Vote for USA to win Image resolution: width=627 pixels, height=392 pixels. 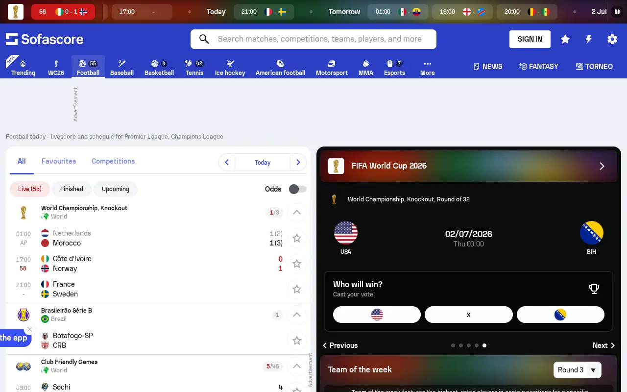point(377,315)
